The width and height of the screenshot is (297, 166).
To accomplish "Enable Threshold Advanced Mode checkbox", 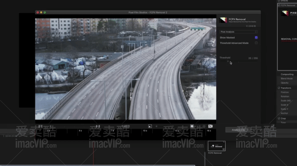I will pyautogui.click(x=256, y=43).
